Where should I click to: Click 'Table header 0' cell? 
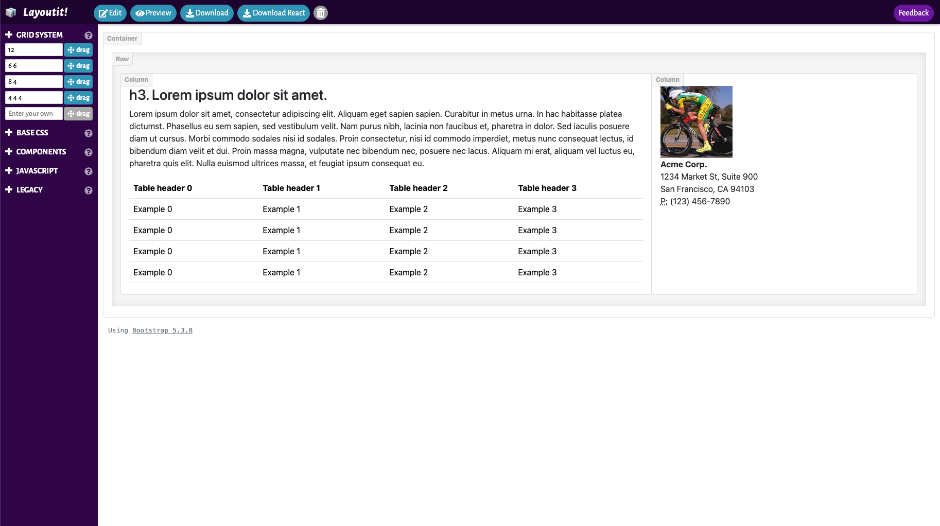pos(163,188)
